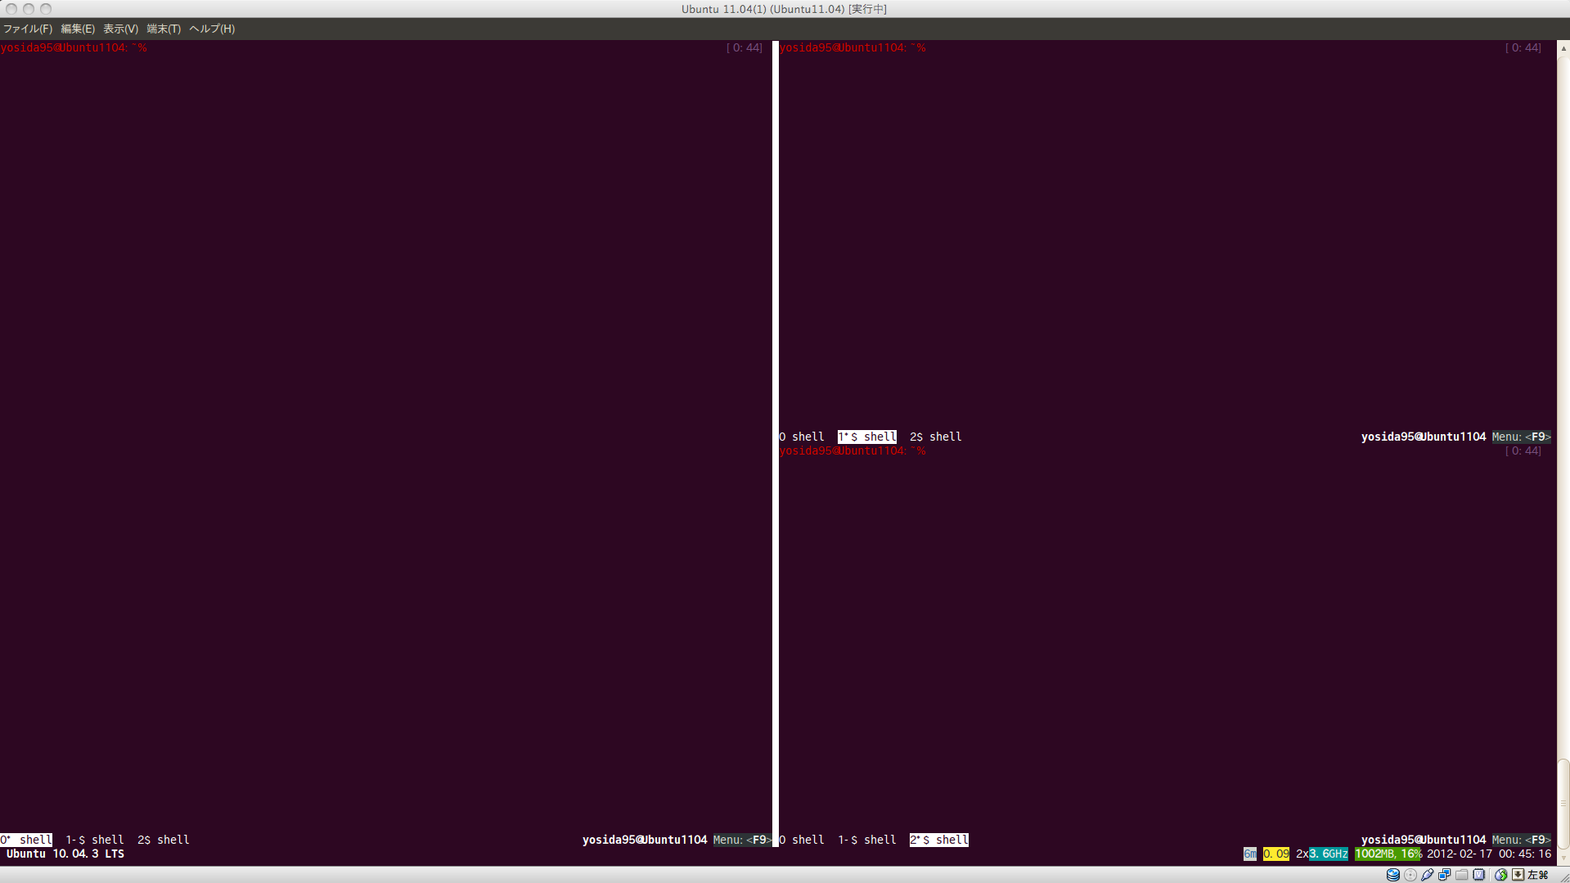The width and height of the screenshot is (1570, 883).
Task: Expand the 表示(V) menu
Action: point(120,29)
